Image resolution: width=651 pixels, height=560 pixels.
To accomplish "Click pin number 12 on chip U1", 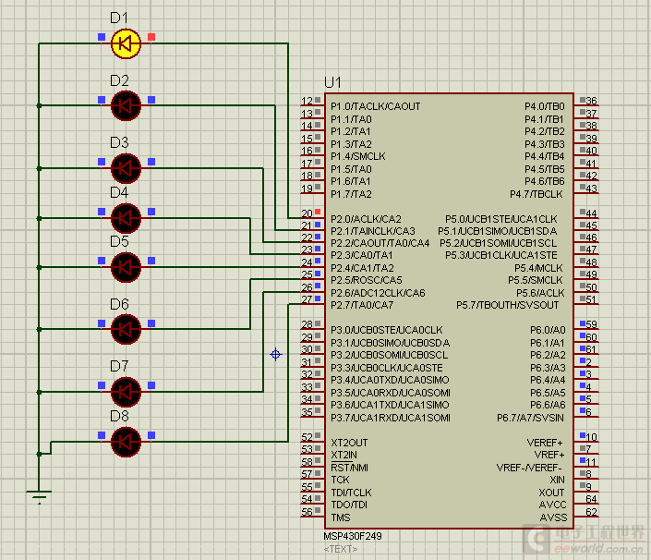I will (307, 101).
